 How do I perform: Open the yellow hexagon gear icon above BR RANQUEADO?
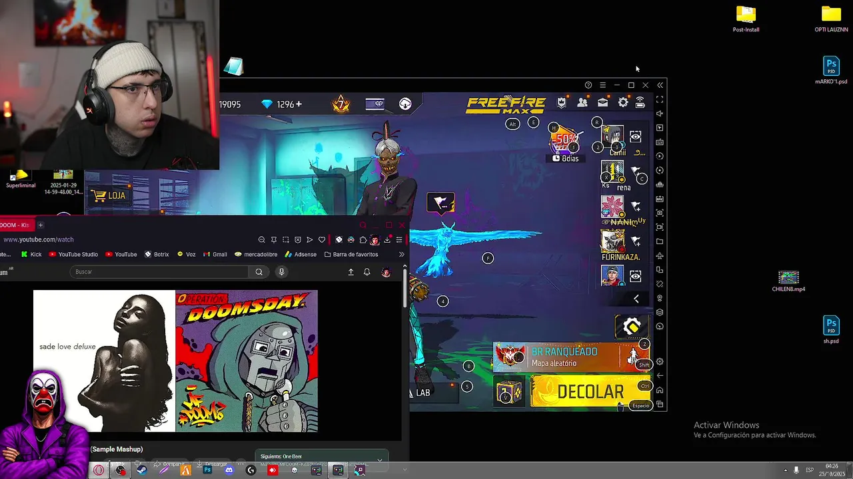632,327
